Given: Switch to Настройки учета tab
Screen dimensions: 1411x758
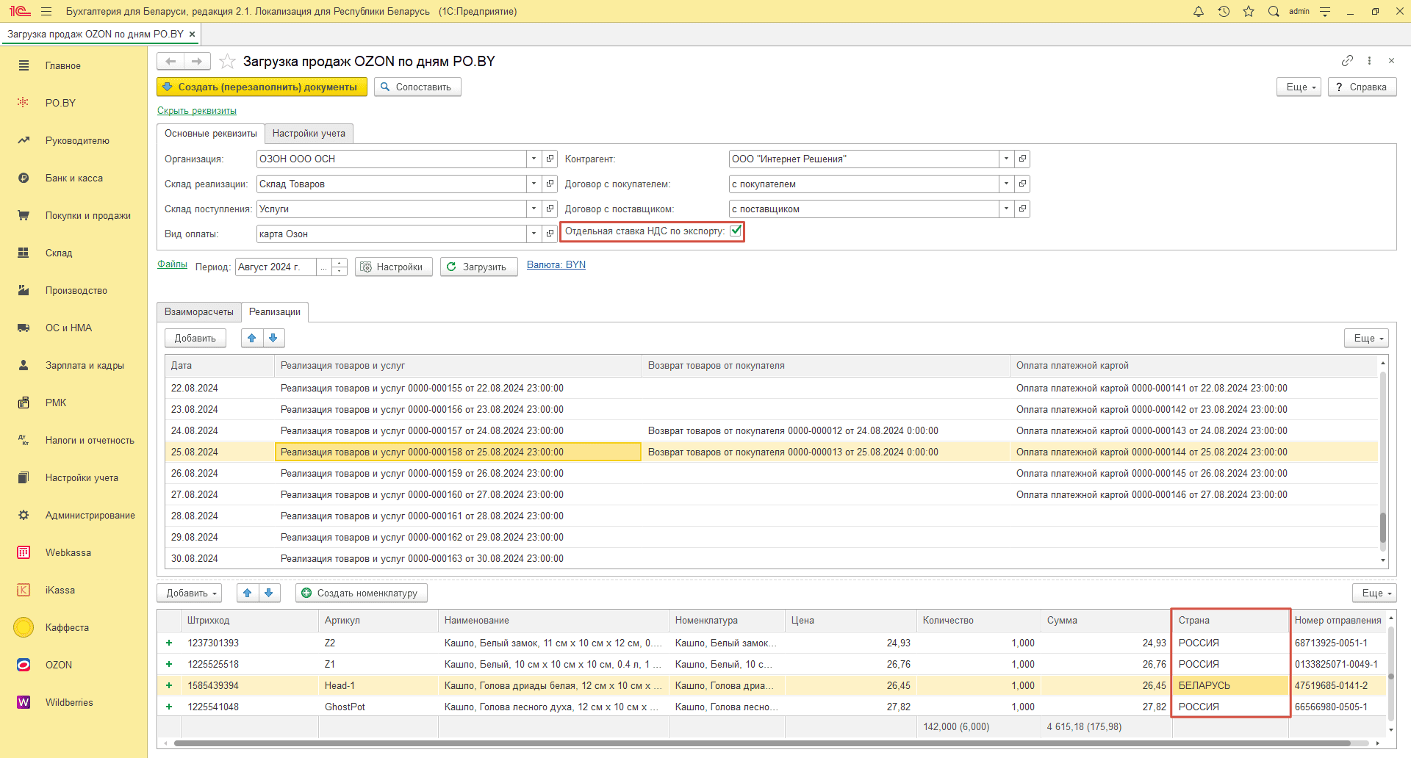Looking at the screenshot, I should [x=309, y=133].
